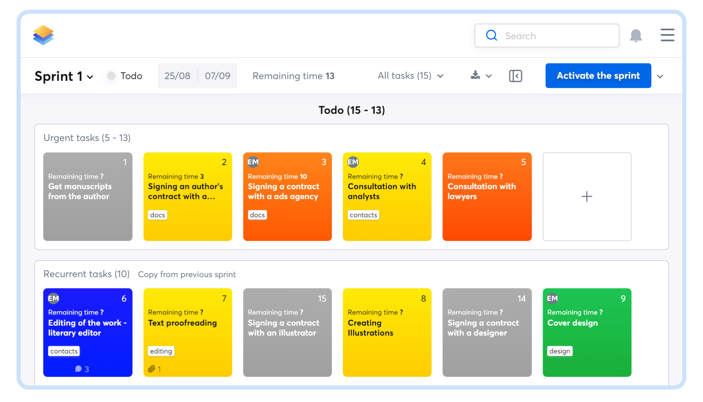The image size is (703, 402).
Task: Click the search magnifier icon
Action: (491, 35)
